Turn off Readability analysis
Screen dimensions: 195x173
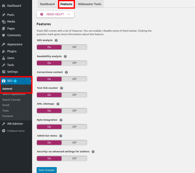pyautogui.click(x=74, y=63)
